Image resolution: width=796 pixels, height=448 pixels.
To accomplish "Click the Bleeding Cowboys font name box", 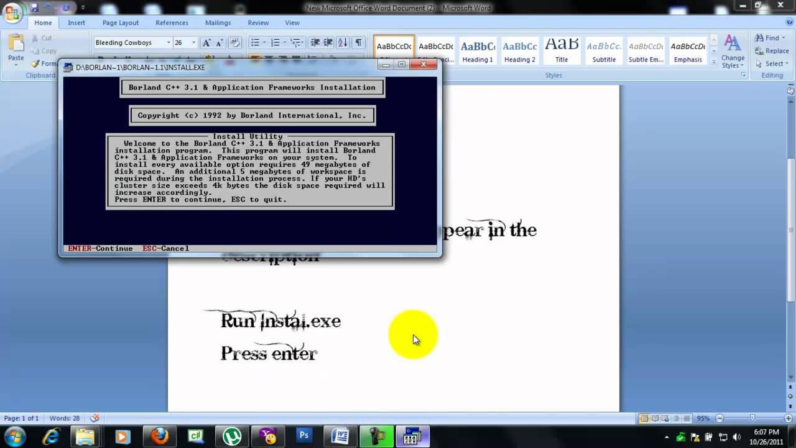I will pos(129,42).
